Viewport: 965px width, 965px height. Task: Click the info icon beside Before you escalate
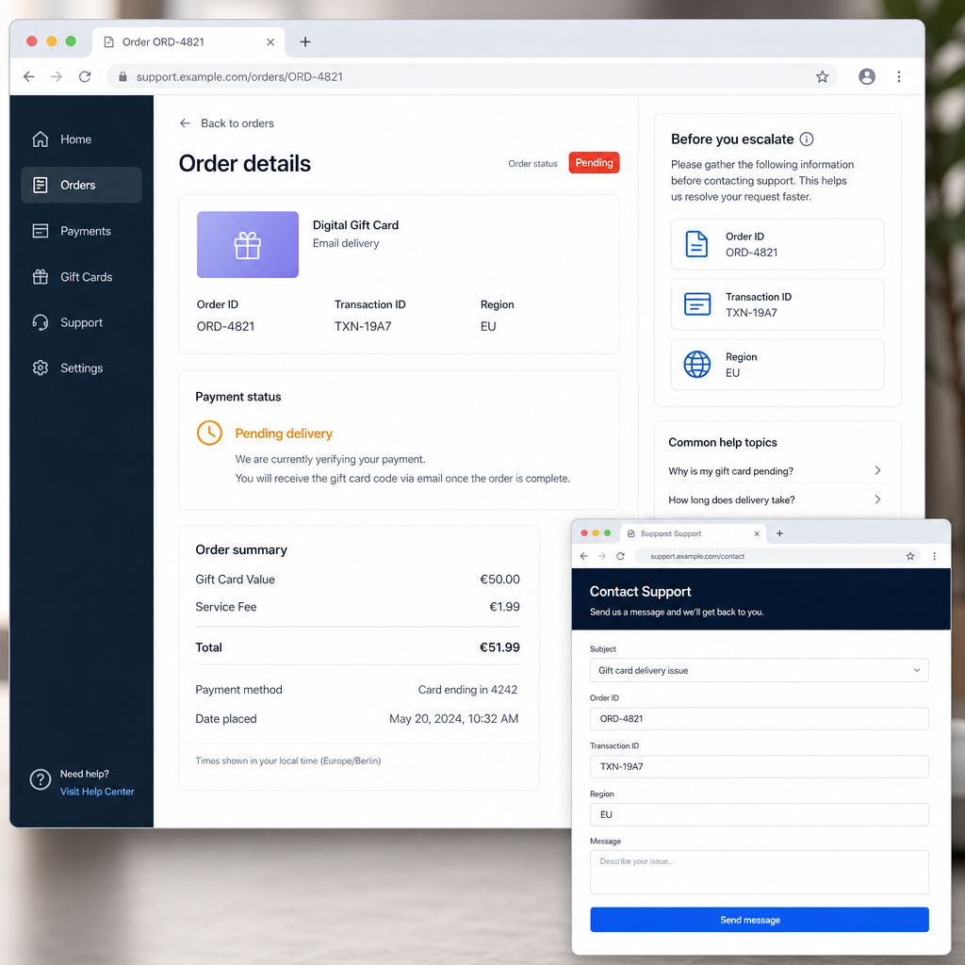coord(807,139)
